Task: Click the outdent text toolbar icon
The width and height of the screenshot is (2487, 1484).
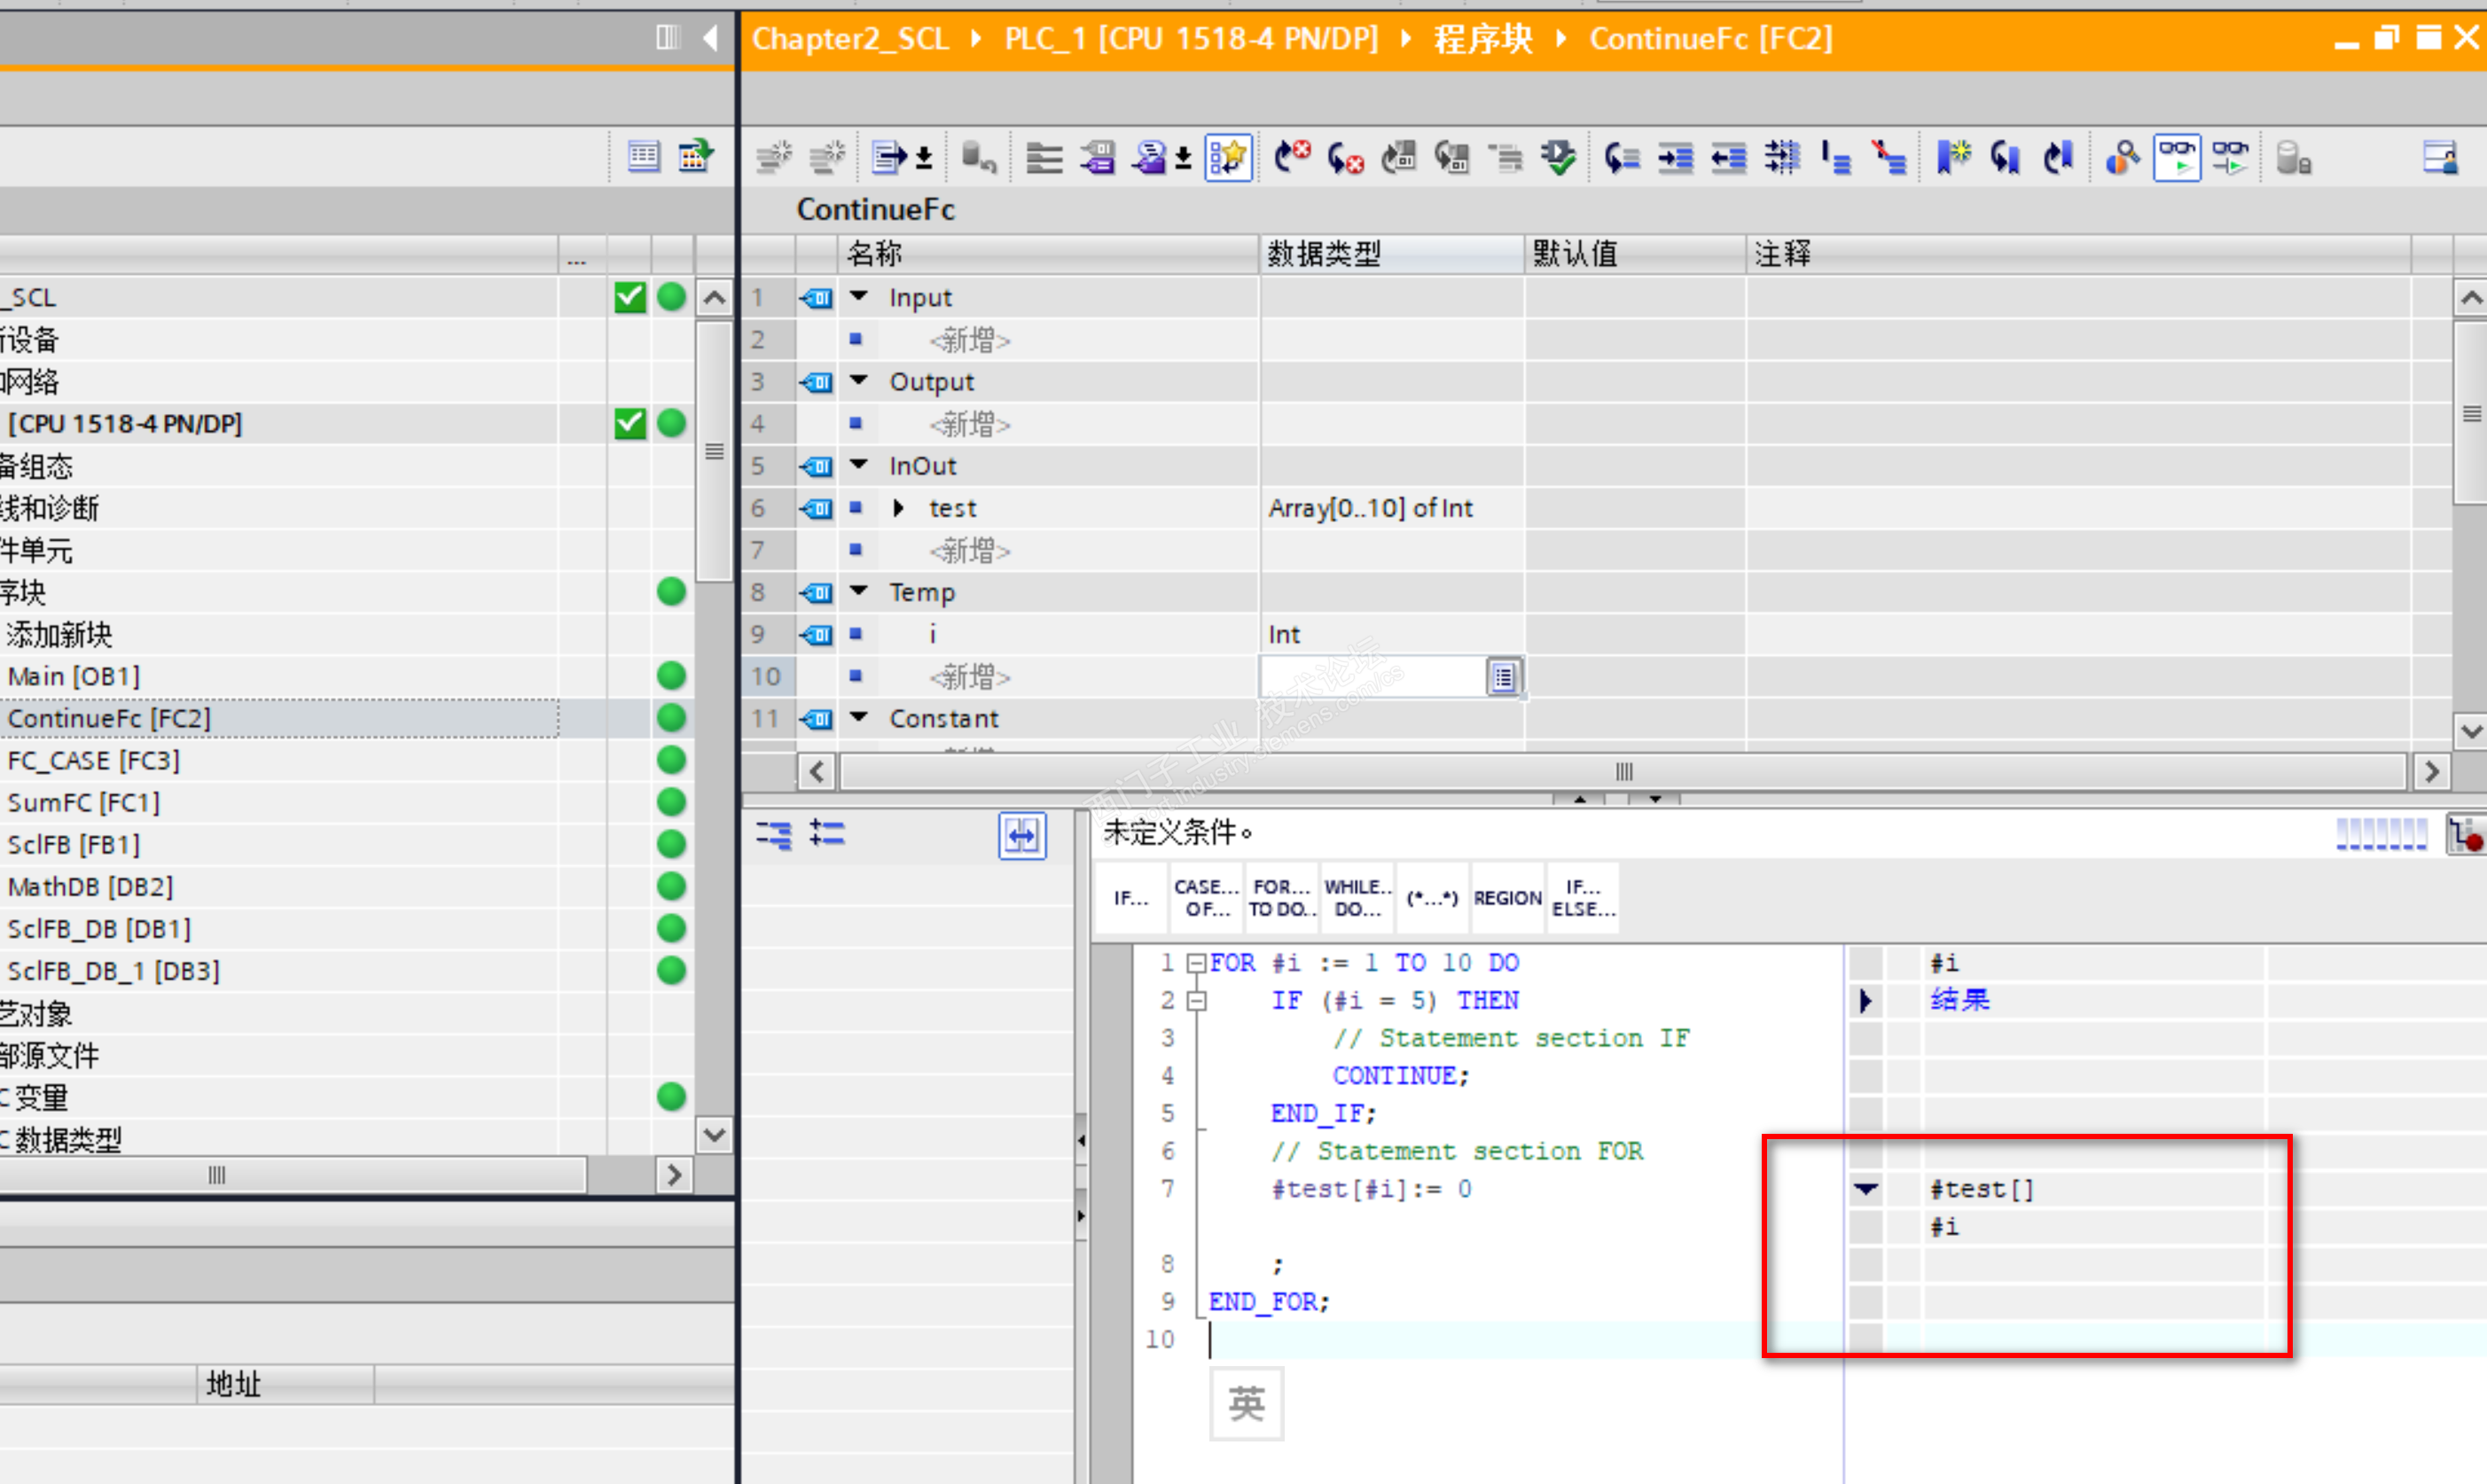Action: [1728, 158]
